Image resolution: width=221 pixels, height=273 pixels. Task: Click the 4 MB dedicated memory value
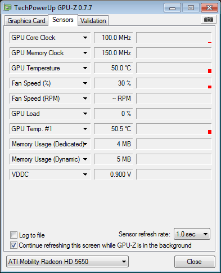coord(114,144)
